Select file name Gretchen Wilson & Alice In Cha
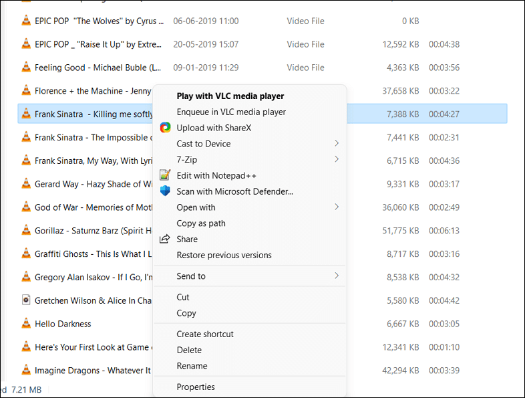 pyautogui.click(x=93, y=300)
